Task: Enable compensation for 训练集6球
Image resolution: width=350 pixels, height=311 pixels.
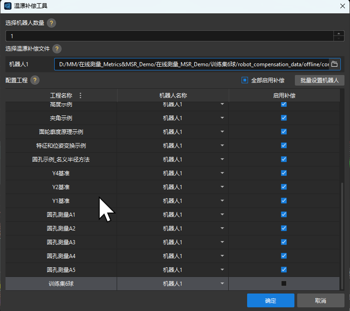Action: coord(283,283)
